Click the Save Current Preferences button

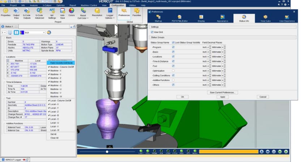click(x=222, y=92)
